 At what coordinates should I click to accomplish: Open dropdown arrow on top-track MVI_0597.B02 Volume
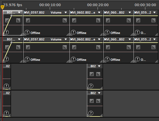click(x=66, y=13)
